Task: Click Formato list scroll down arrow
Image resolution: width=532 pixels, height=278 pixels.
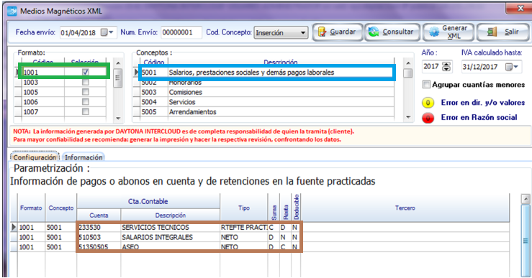Action: click(118, 119)
